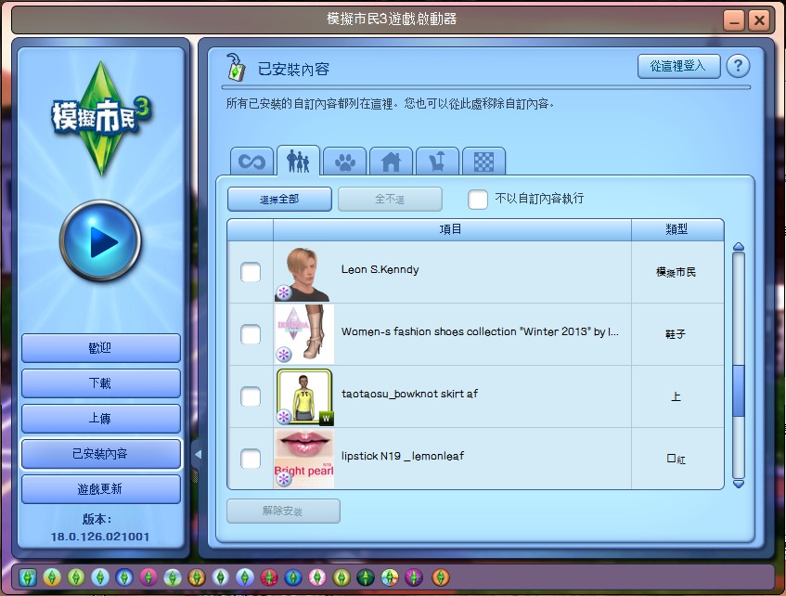
Task: Check the taotaosu_bowknot skirt af row box
Action: click(x=251, y=396)
